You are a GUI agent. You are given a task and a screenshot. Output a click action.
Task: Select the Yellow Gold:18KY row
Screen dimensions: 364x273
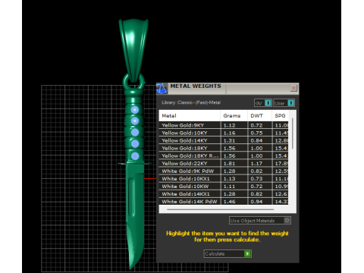tap(224, 148)
